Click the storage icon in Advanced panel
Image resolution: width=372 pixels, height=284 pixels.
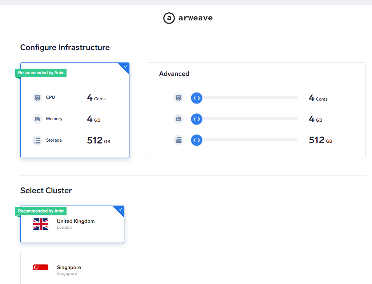(179, 140)
